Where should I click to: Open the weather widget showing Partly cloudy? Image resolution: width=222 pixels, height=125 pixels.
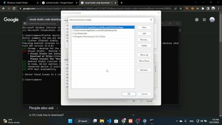(11, 121)
